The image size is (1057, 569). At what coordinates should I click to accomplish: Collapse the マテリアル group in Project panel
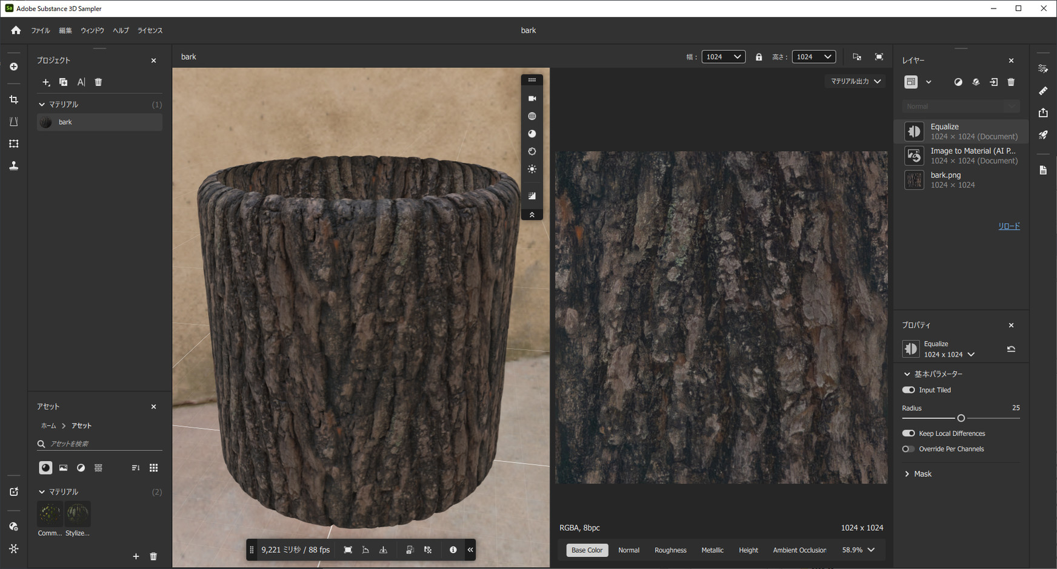click(x=42, y=105)
